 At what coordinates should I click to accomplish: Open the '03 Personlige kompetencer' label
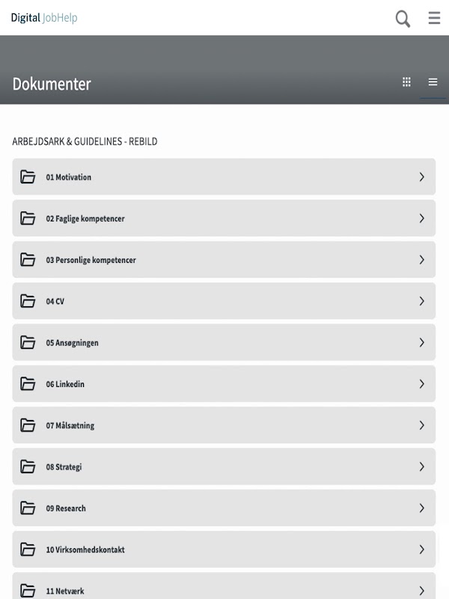pos(91,260)
